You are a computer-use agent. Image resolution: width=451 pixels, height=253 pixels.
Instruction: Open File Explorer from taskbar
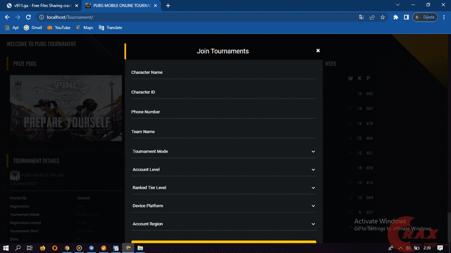140,248
